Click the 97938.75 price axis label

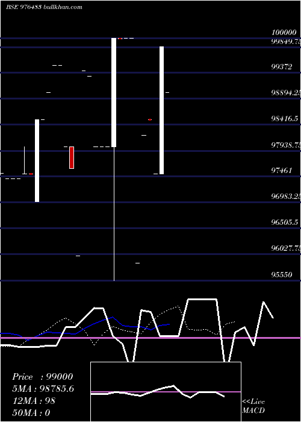click(286, 145)
